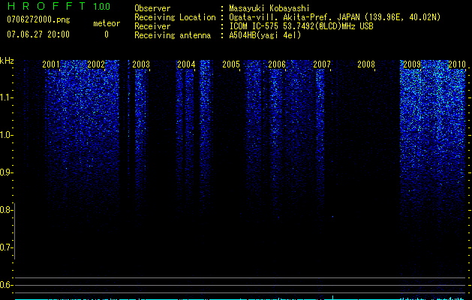Click the 0.6 kHz axis tick label
This screenshot has height=300, width=472.
(x=6, y=285)
